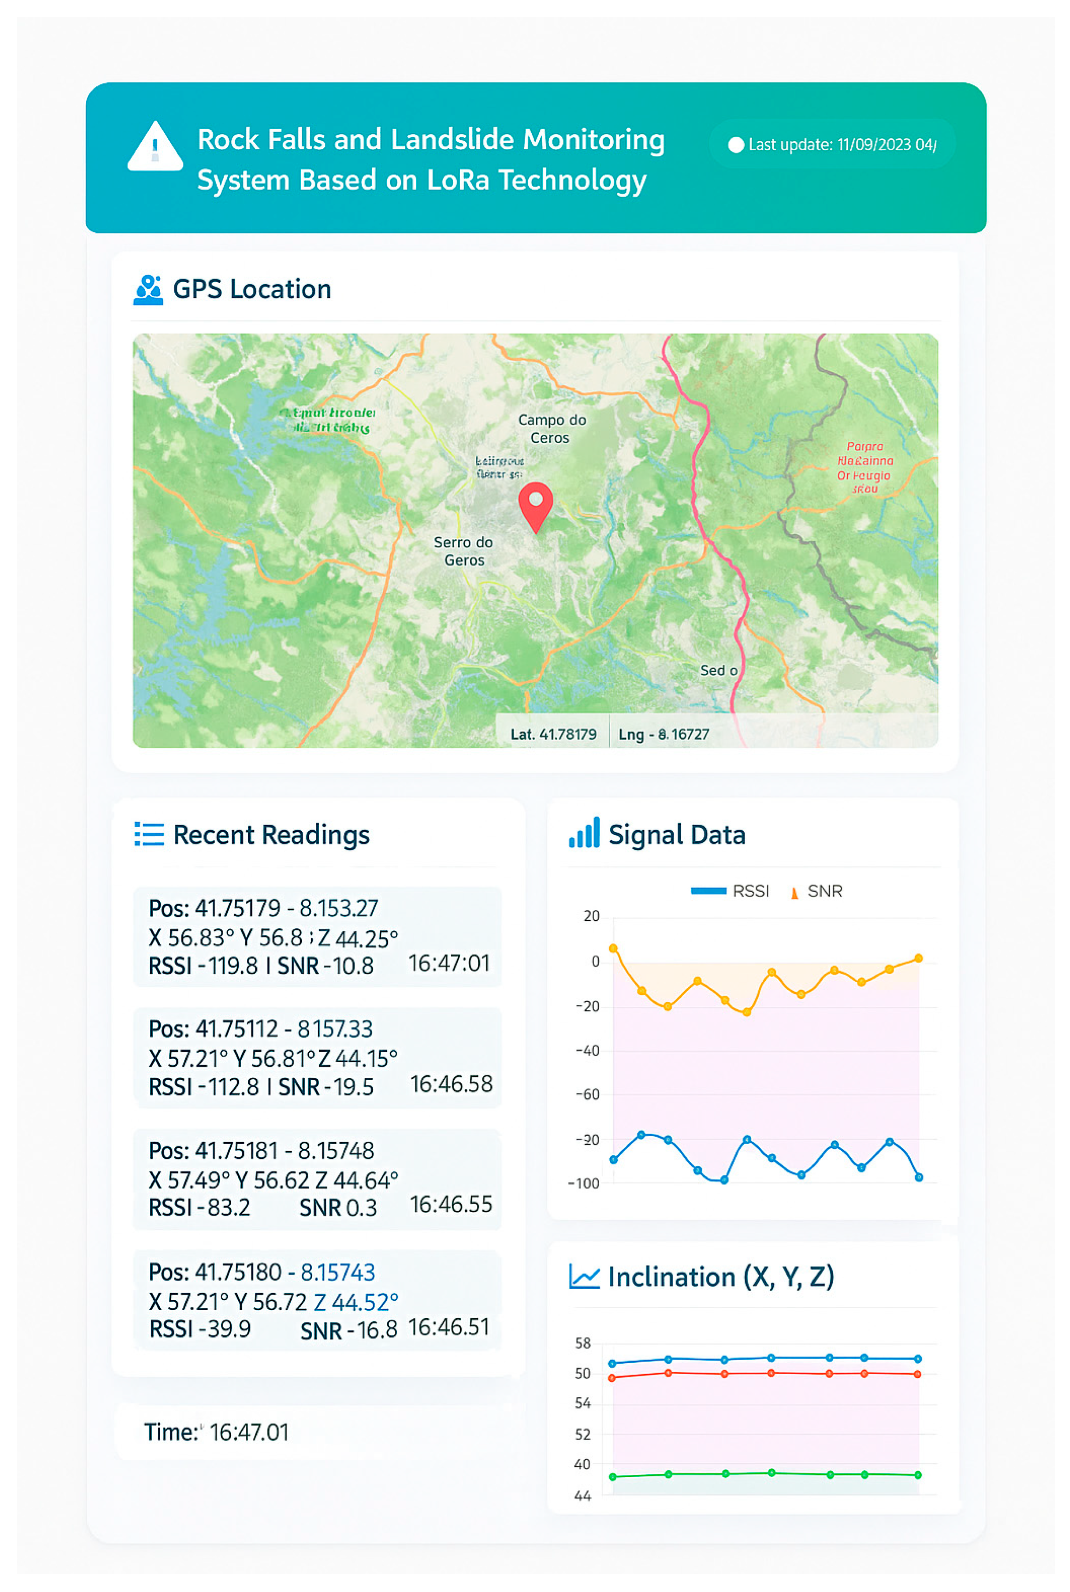Click the Recent Readings list icon
The width and height of the screenshot is (1070, 1592).
click(149, 834)
